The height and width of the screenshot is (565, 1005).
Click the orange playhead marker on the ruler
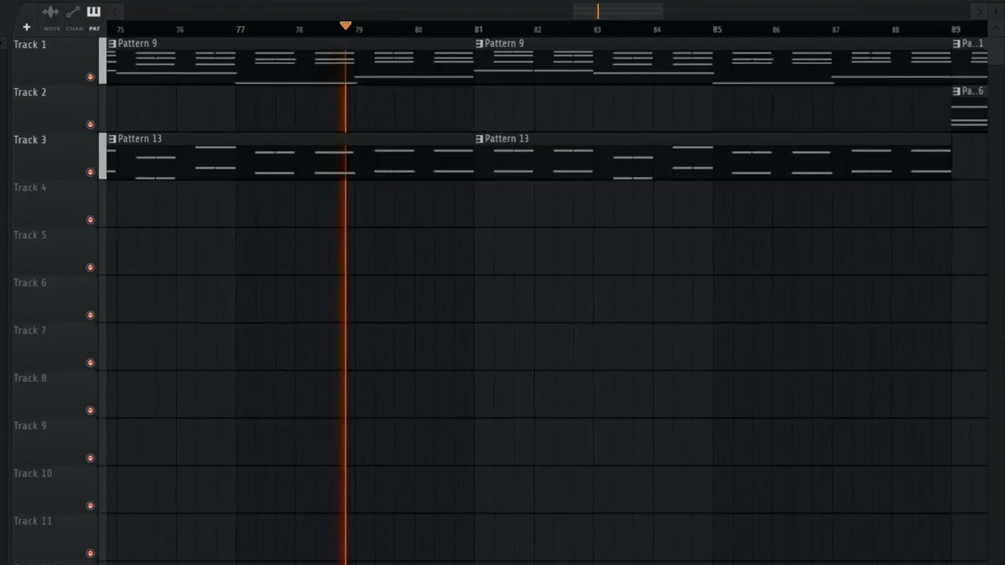pos(345,26)
